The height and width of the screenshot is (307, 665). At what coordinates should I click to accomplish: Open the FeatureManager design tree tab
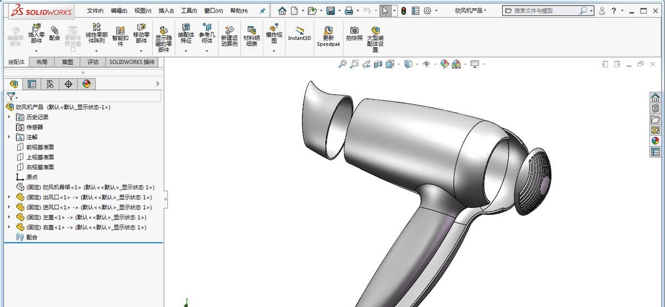click(x=14, y=84)
